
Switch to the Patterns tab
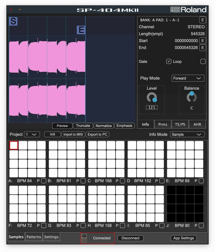click(34, 237)
